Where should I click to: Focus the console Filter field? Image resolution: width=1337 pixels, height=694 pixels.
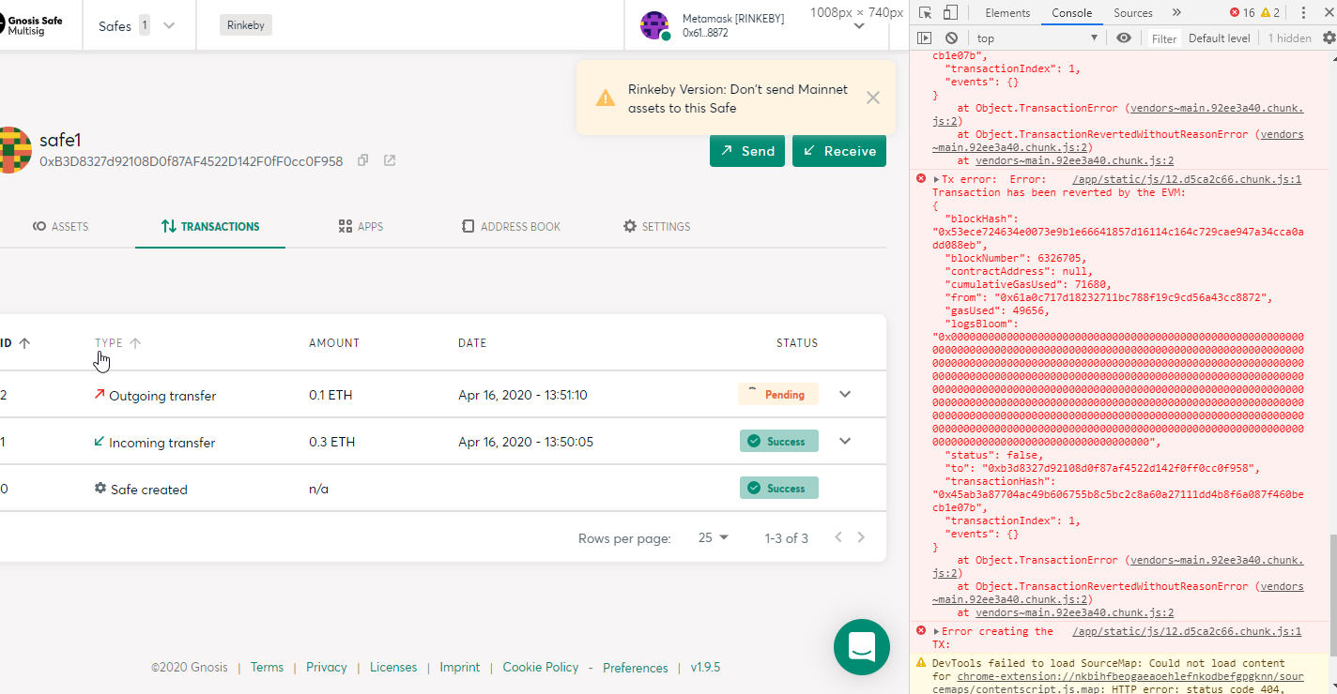coord(1164,38)
